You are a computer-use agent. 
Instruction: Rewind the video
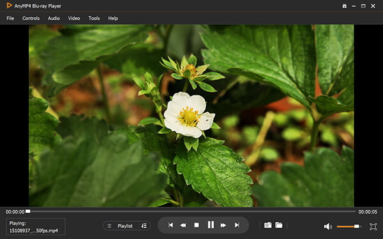click(x=183, y=225)
